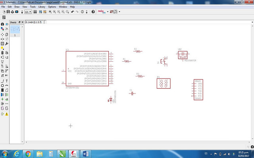Open the Library menu
The height and width of the screenshot is (158, 254).
coord(42,7)
